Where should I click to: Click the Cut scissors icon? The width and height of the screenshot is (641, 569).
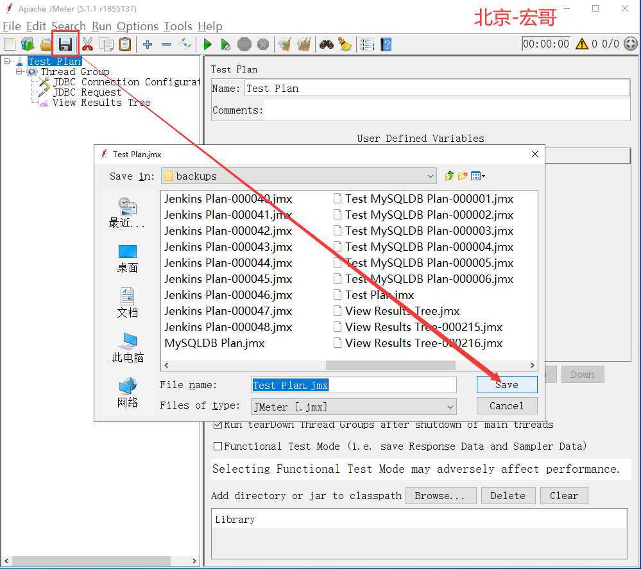[87, 44]
